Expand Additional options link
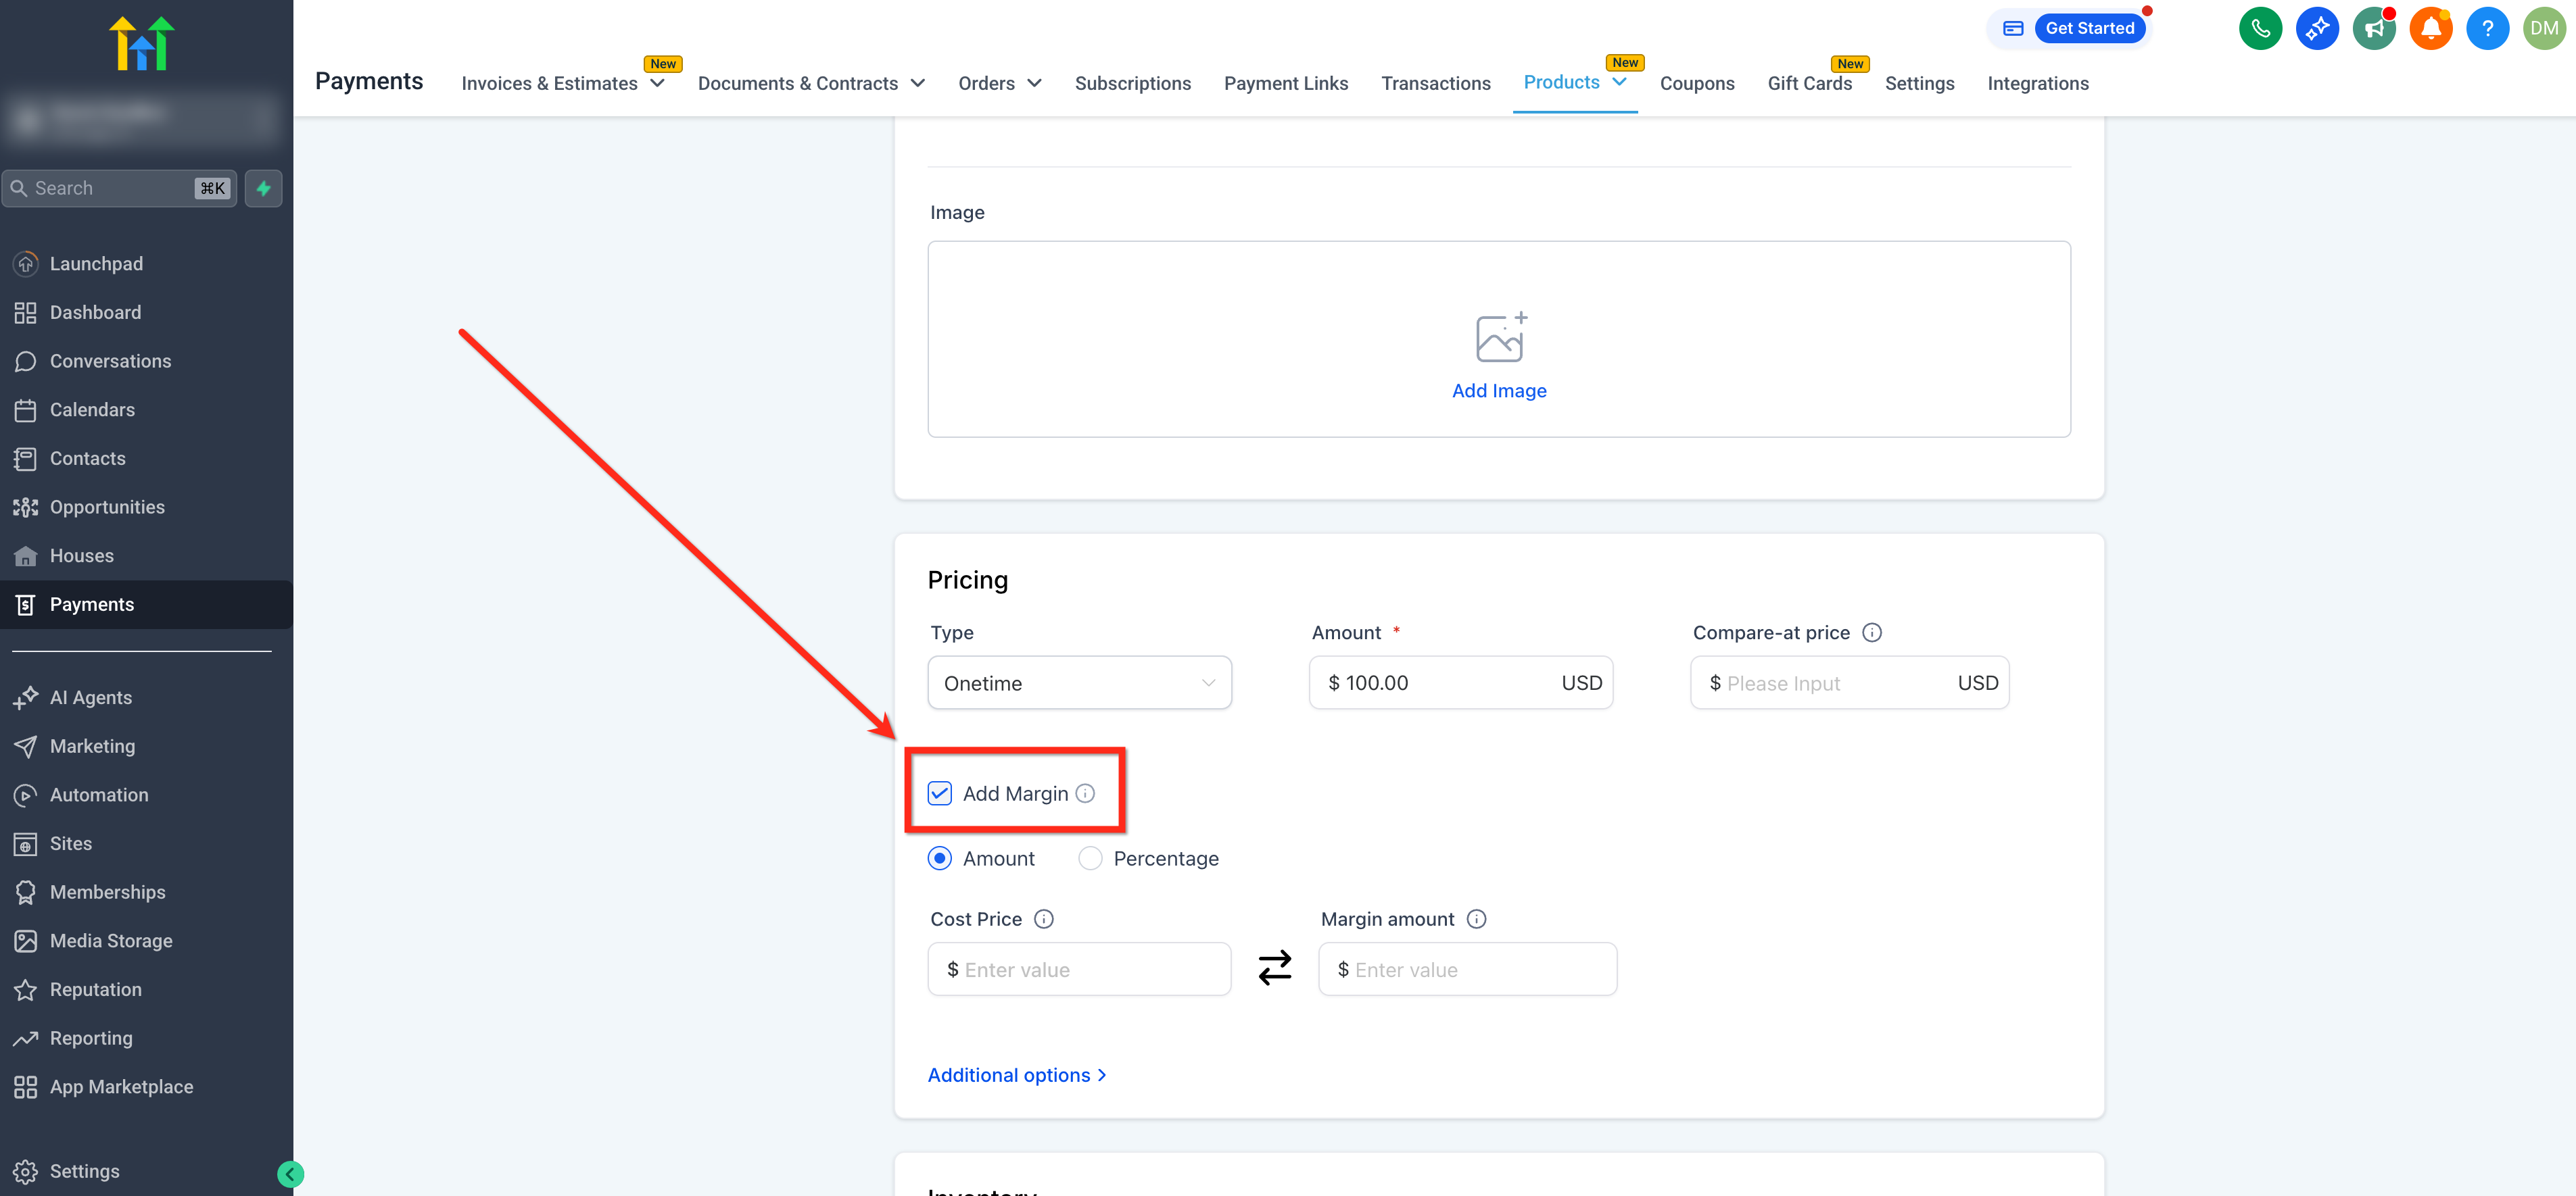Viewport: 2576px width, 1196px height. click(1016, 1075)
